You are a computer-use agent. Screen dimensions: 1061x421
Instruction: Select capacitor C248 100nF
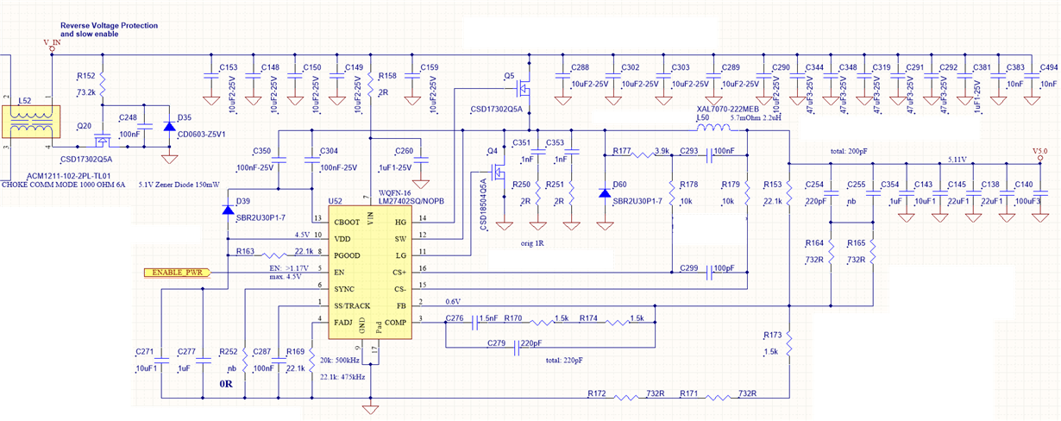[144, 127]
